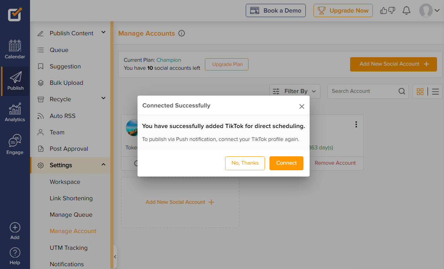The height and width of the screenshot is (269, 444).
Task: Click the orange Add New Social Account button
Action: pos(393,64)
